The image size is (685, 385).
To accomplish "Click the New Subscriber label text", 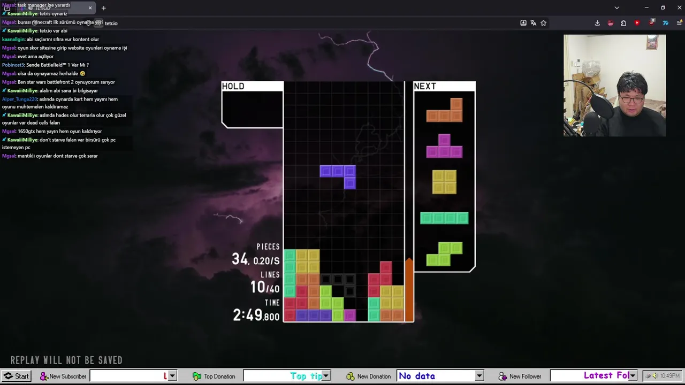I will [67, 376].
